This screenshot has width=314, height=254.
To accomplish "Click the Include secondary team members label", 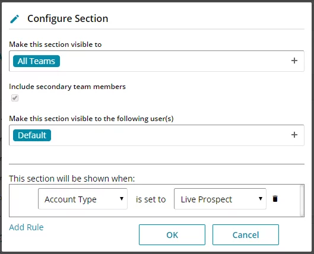I will coord(67,87).
